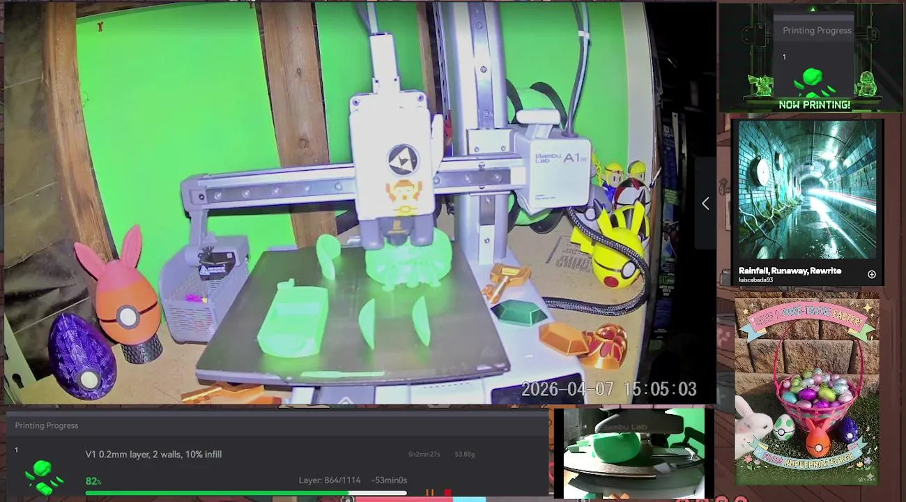
Task: Click the Printing Progress header in bottom panel
Action: 47,425
